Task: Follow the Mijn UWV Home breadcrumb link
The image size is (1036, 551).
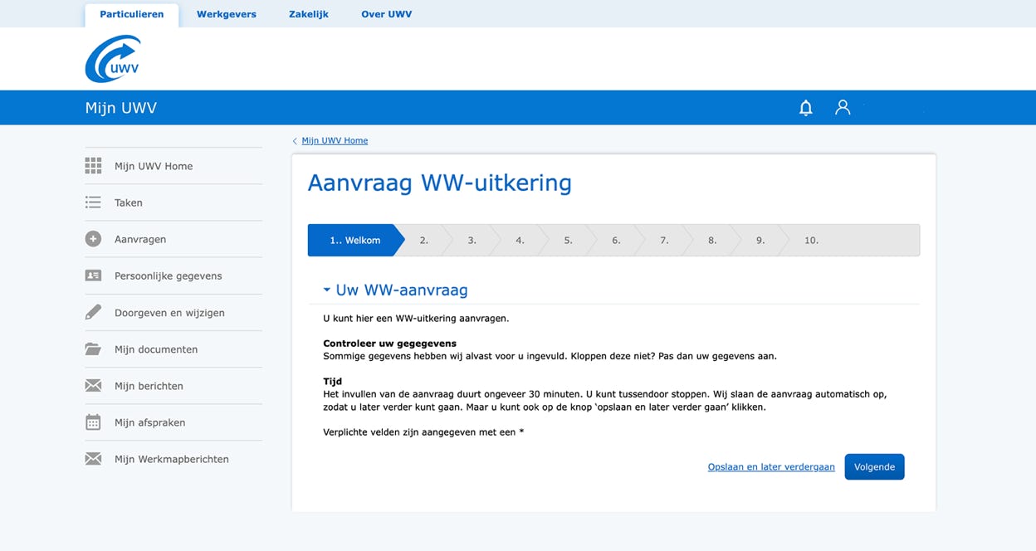Action: [x=335, y=141]
